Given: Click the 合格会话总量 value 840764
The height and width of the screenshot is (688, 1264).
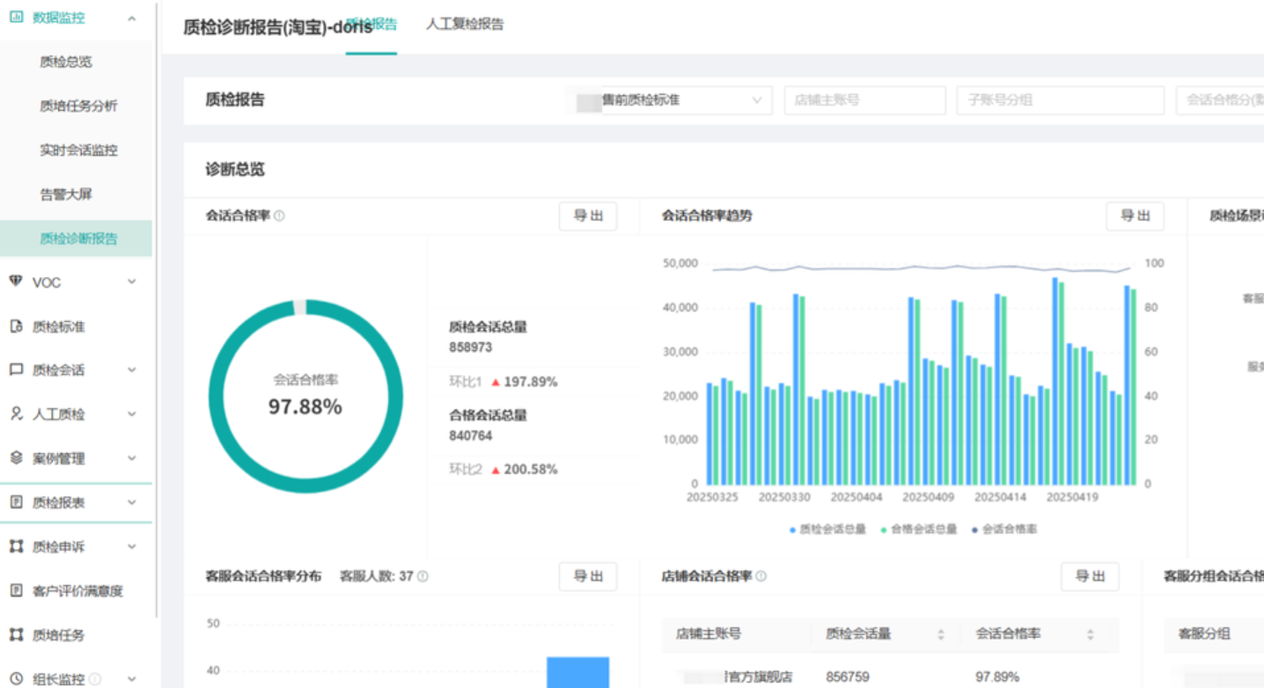Looking at the screenshot, I should pyautogui.click(x=471, y=435).
